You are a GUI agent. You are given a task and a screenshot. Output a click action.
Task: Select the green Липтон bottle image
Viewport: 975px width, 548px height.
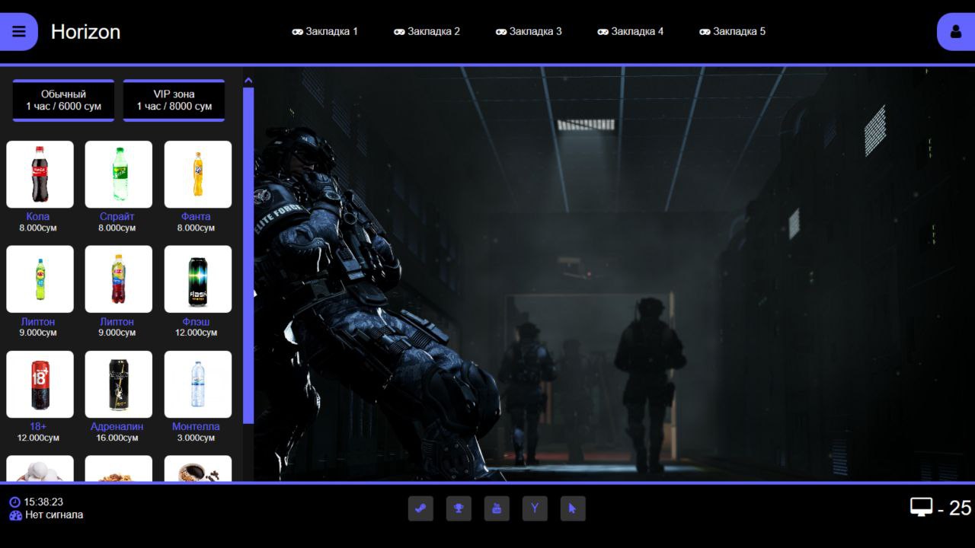tap(40, 279)
